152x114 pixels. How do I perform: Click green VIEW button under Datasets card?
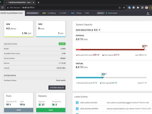point(51,110)
